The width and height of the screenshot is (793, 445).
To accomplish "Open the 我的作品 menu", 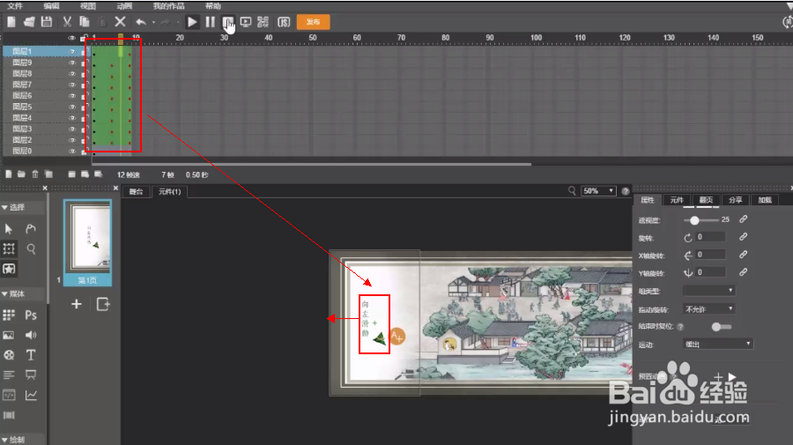I will [168, 6].
